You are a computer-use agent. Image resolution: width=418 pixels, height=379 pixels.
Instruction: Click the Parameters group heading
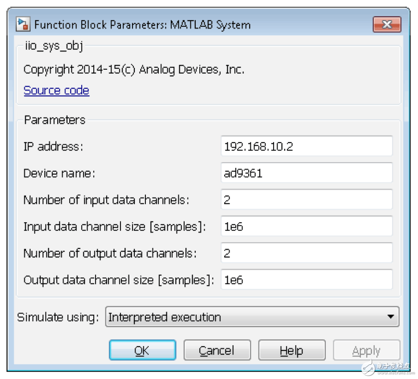pos(55,120)
